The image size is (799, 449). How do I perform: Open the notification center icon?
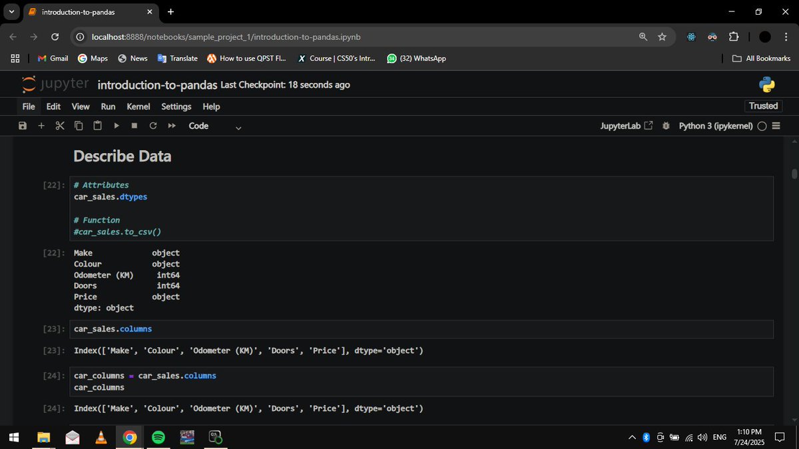point(780,437)
